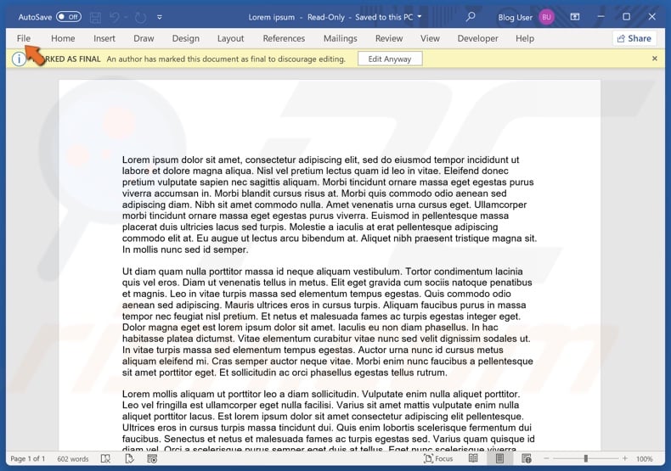The image size is (671, 471).
Task: Maximize the Word window
Action: click(x=627, y=17)
